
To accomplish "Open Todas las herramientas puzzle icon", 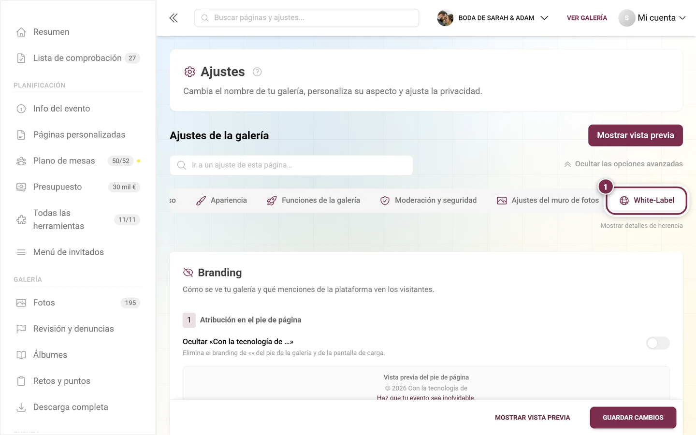I will click(x=21, y=219).
